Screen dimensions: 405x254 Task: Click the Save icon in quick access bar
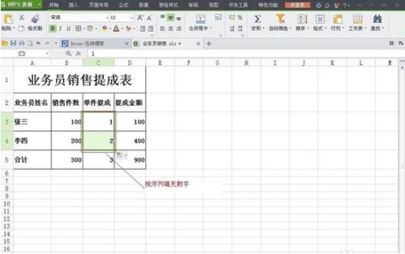[13, 44]
